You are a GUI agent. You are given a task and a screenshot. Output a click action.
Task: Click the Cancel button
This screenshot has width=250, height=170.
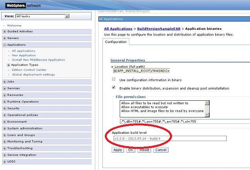click(161, 150)
